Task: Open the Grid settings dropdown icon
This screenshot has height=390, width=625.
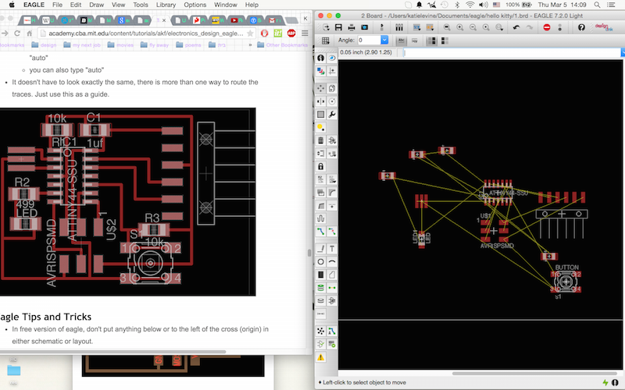Action: (x=325, y=41)
